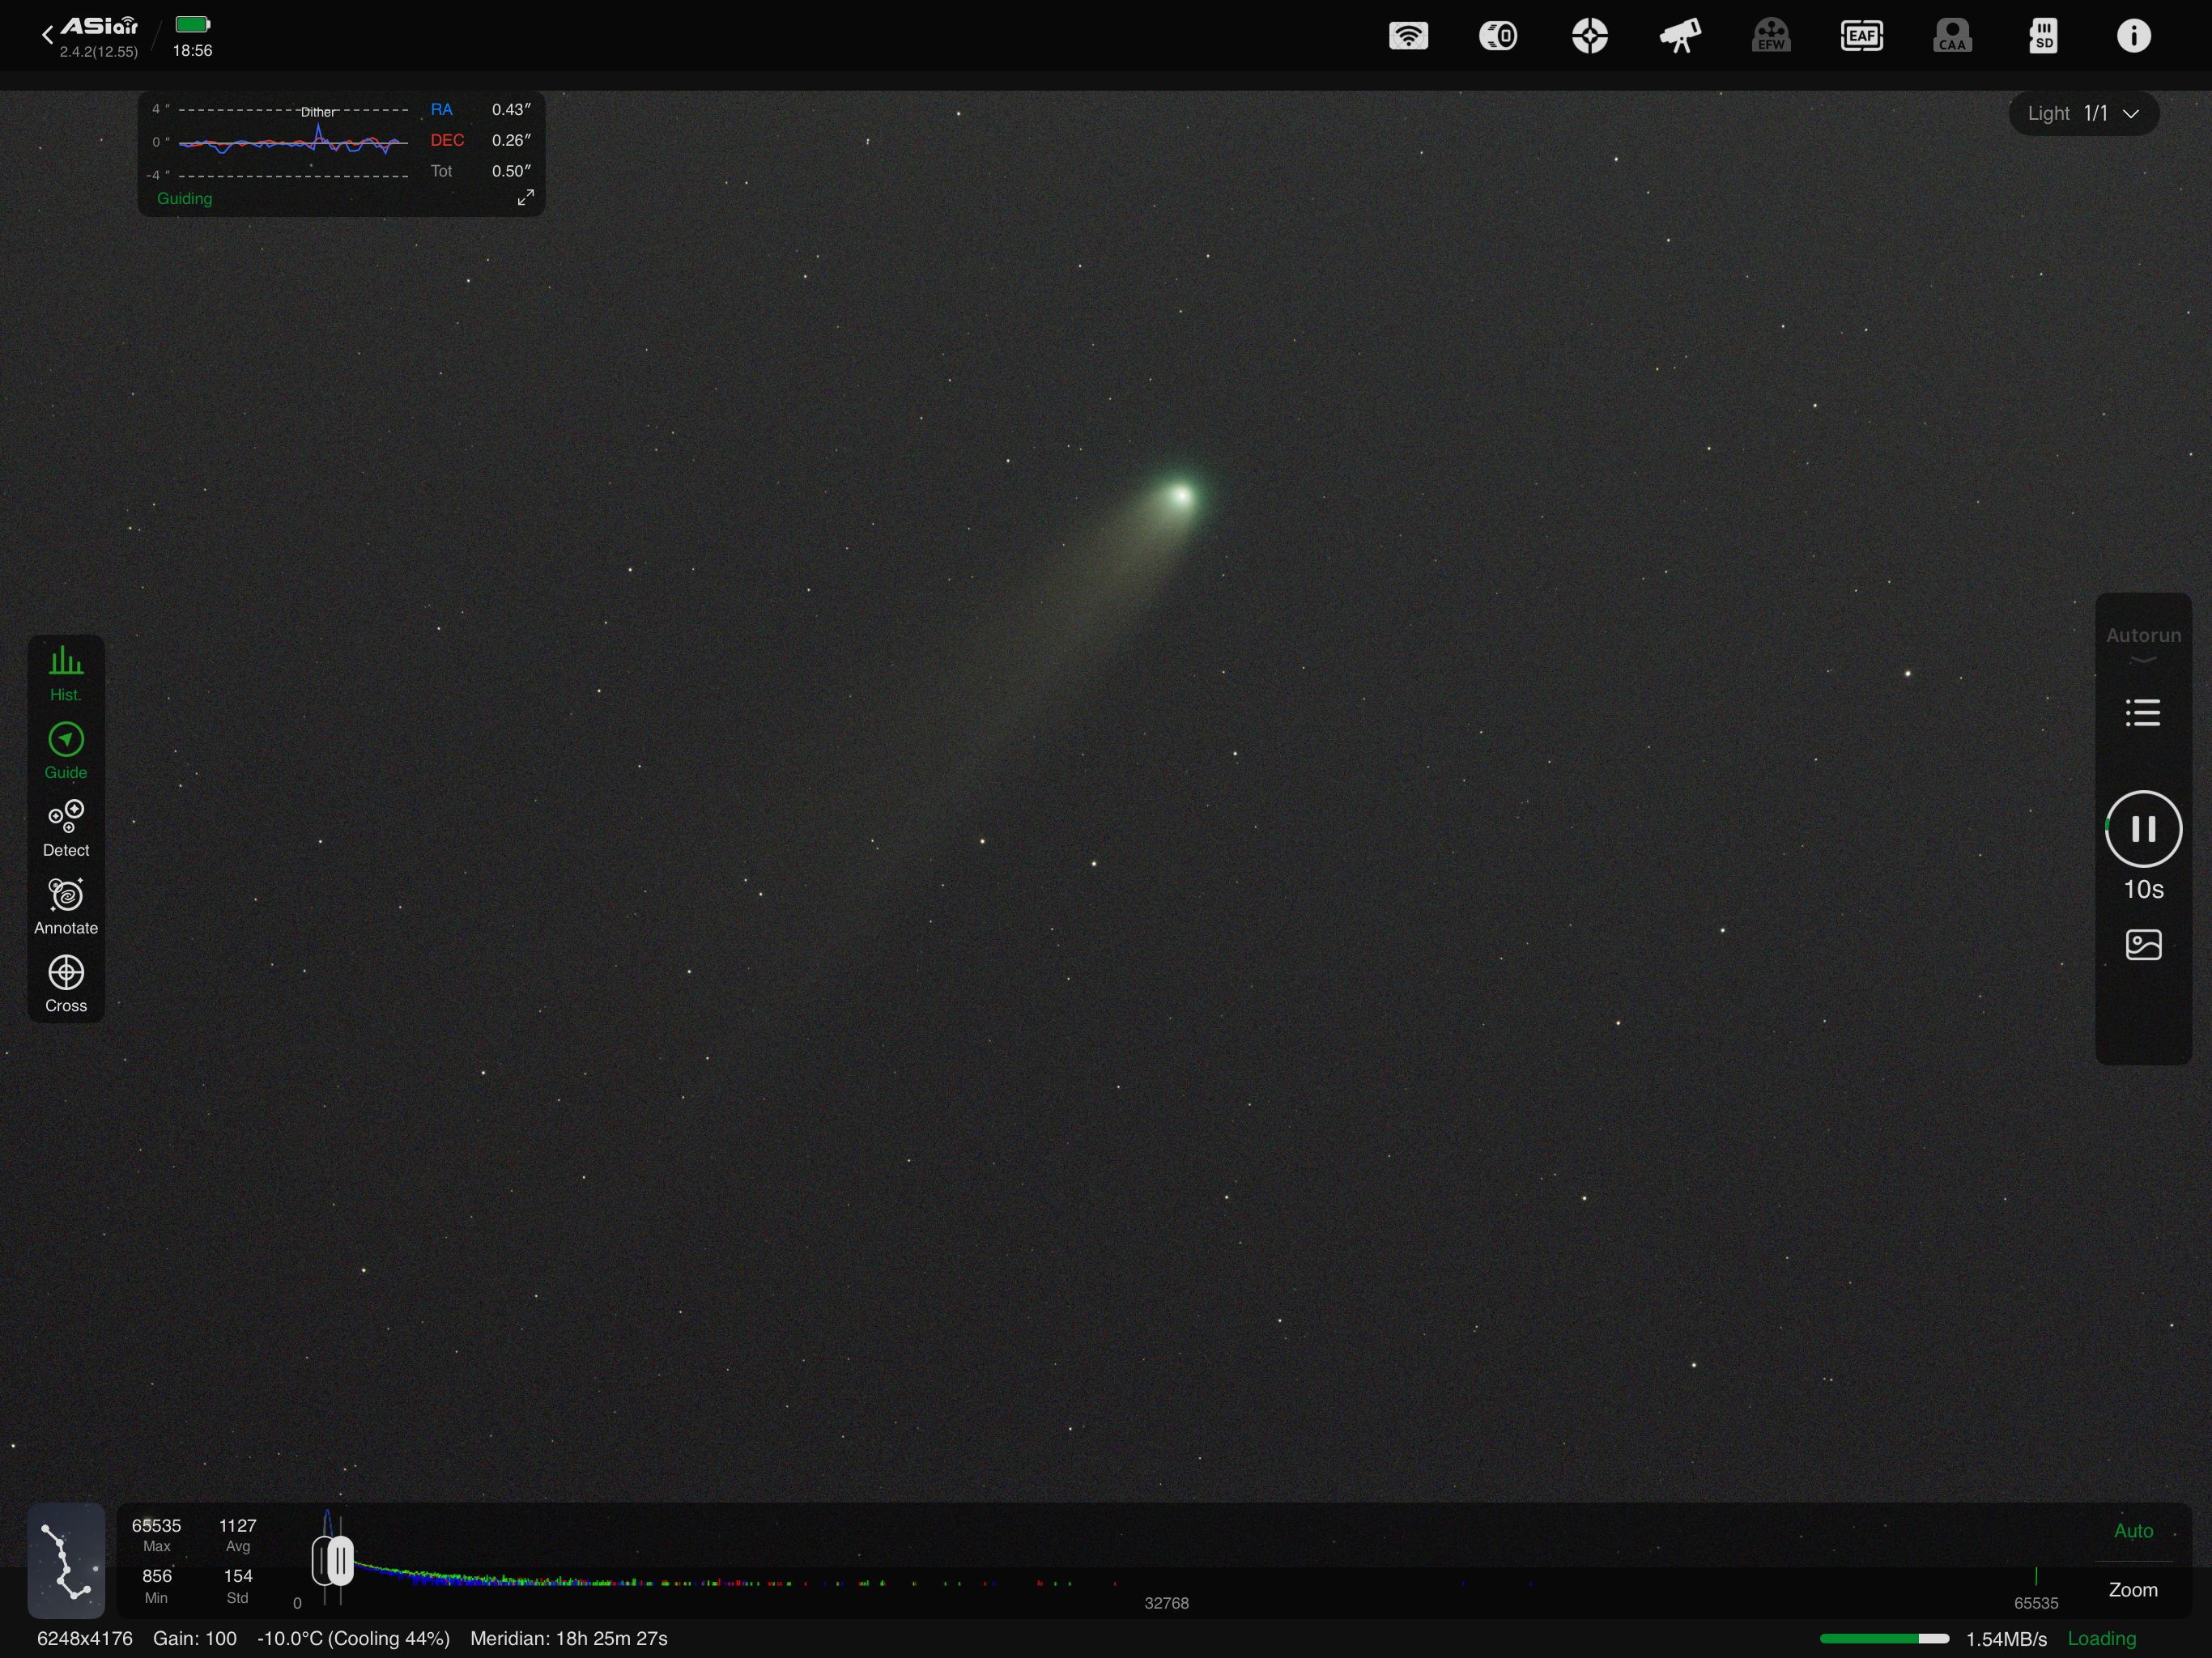Expand the guiding graph panel

(x=525, y=198)
